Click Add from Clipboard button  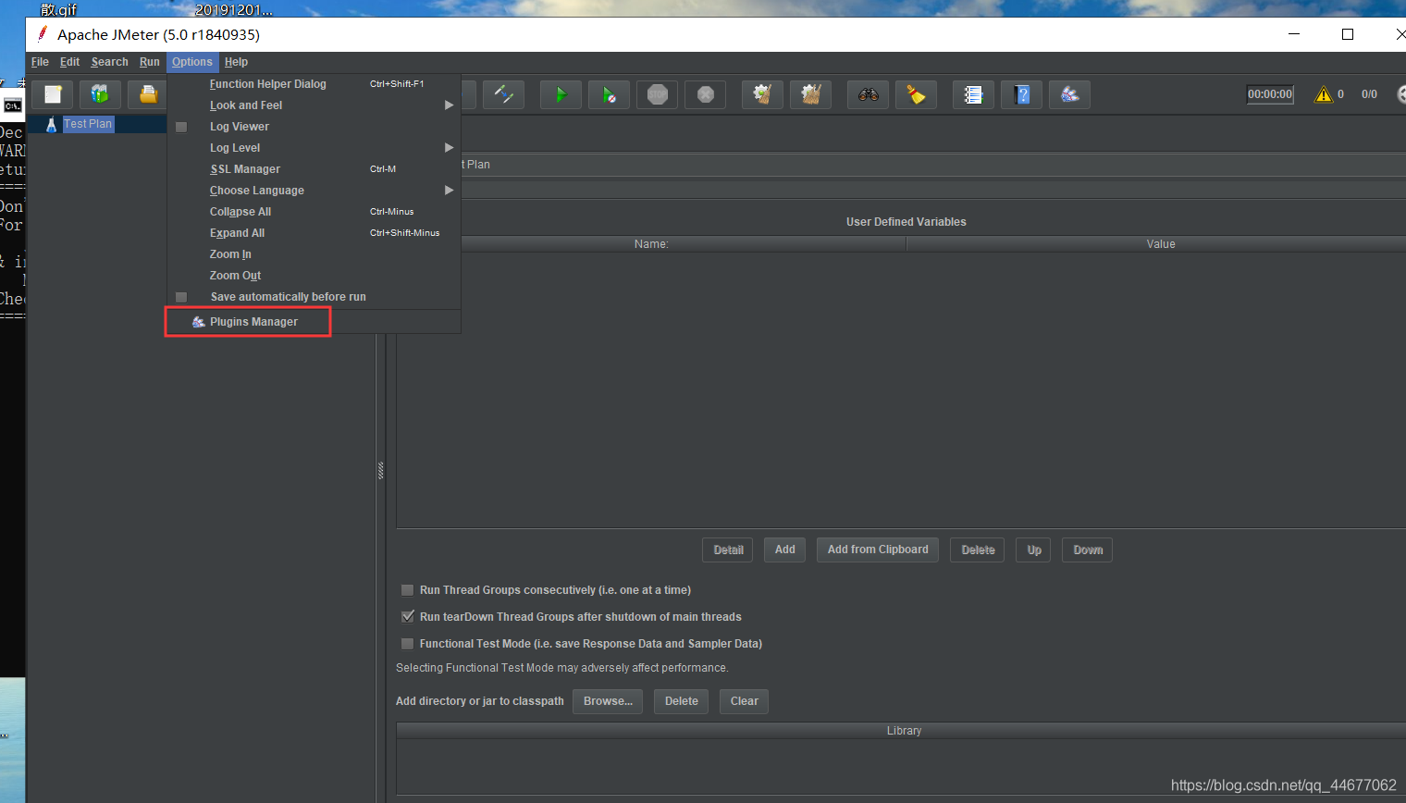pos(878,550)
